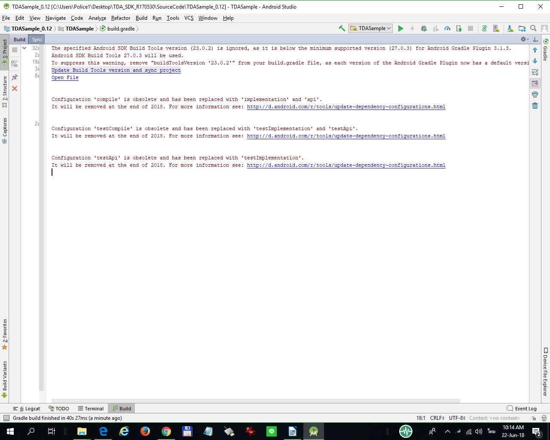The height and width of the screenshot is (440, 550).
Task: Change line separator CRLF in status bar
Action: [x=437, y=418]
